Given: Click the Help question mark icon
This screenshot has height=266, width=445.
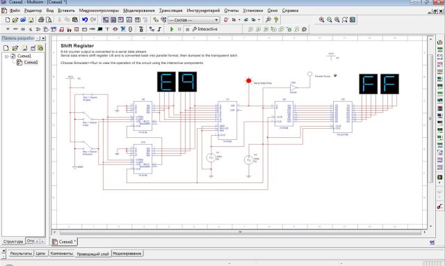Looking at the screenshot, I should coord(276,19).
